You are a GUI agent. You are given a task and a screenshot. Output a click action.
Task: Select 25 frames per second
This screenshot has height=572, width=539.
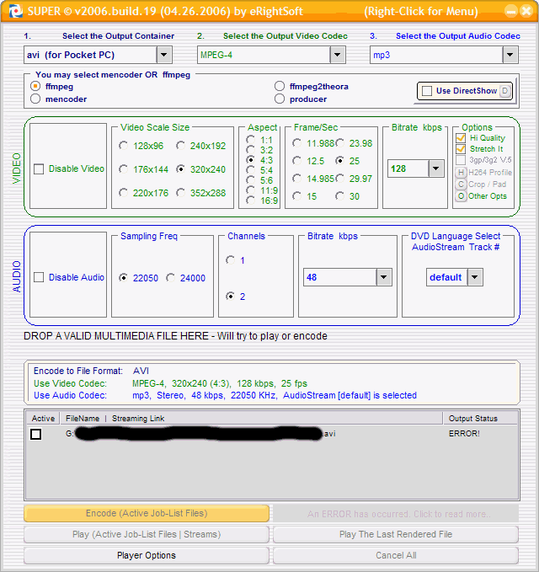pos(340,161)
